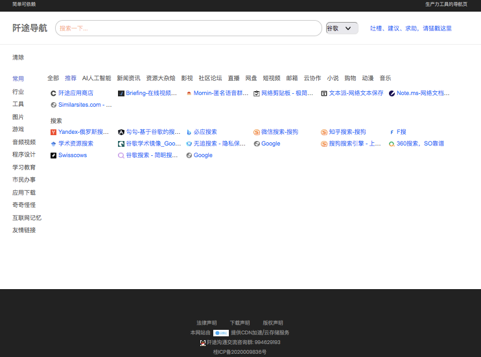Click the 清除 clear button
The height and width of the screenshot is (357, 481).
[18, 58]
